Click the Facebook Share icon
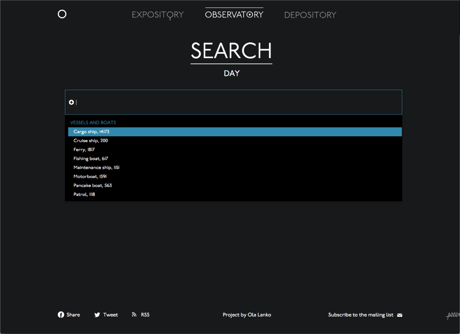Viewport: 460px width, 334px height. coord(61,315)
